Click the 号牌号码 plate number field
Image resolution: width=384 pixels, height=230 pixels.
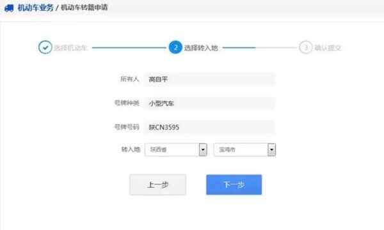pyautogui.click(x=210, y=127)
